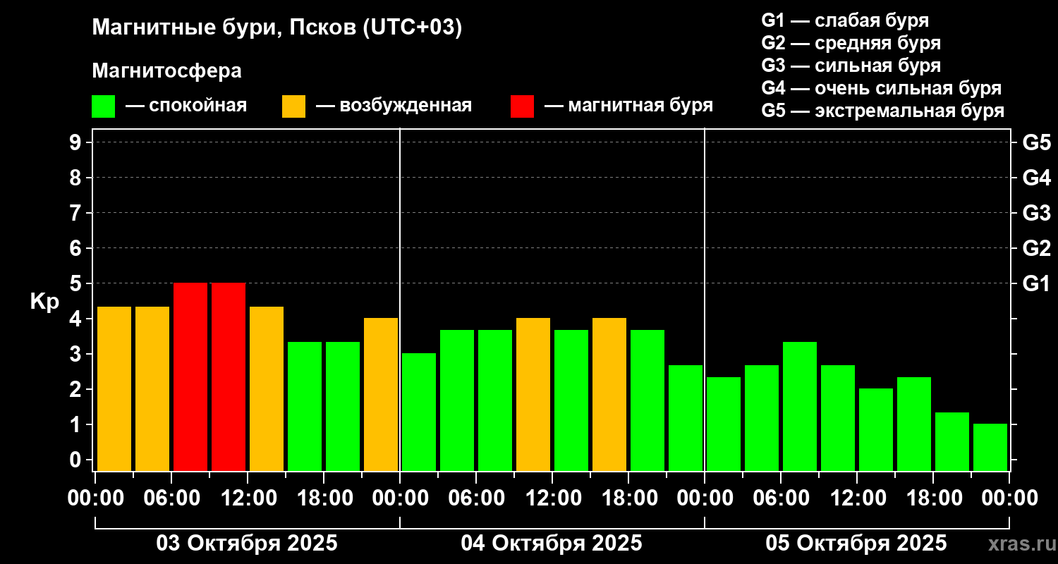Click the 'Kp' axis label
This screenshot has height=564, width=1058.
(x=44, y=302)
